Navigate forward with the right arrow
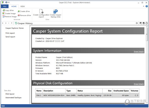 tap(6, 23)
